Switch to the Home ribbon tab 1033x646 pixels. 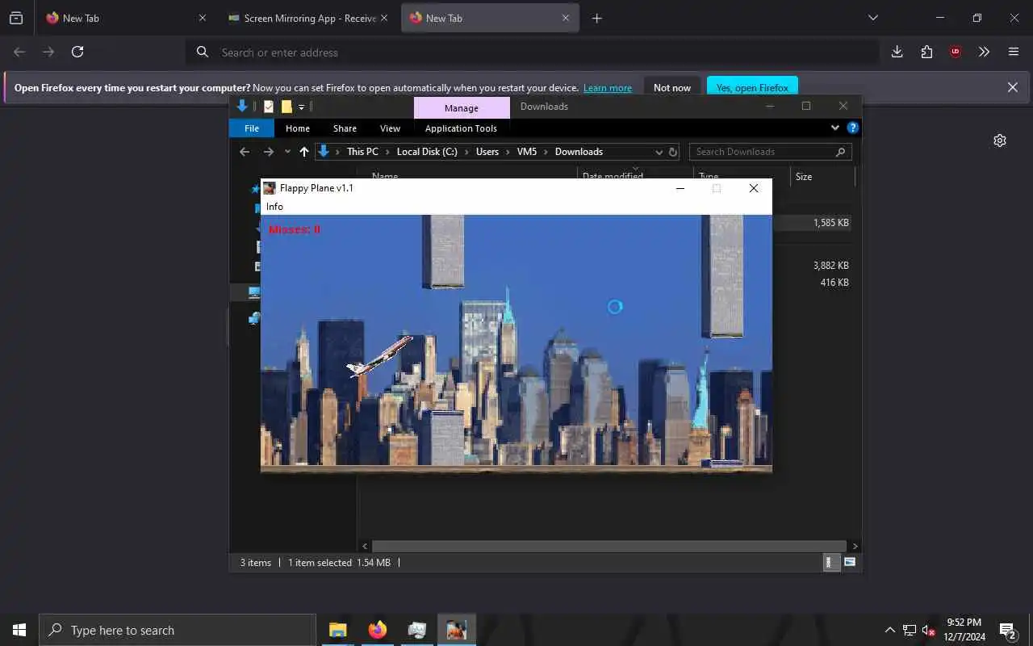click(x=298, y=128)
